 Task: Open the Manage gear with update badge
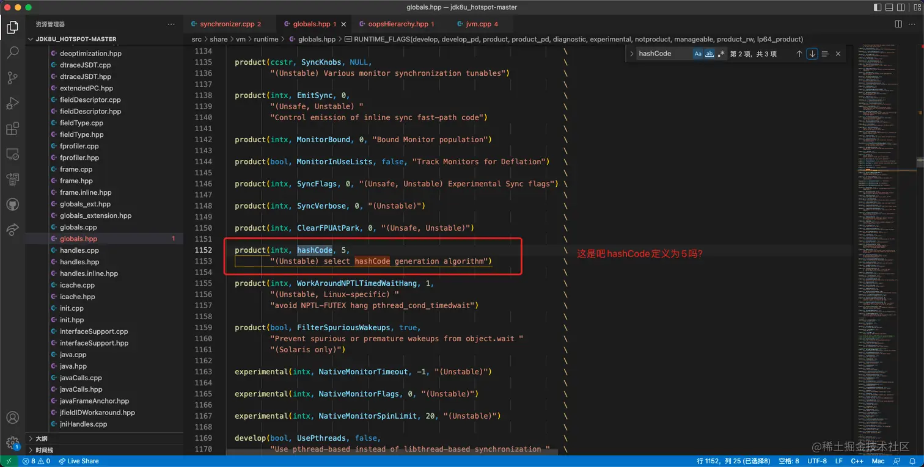(x=12, y=442)
